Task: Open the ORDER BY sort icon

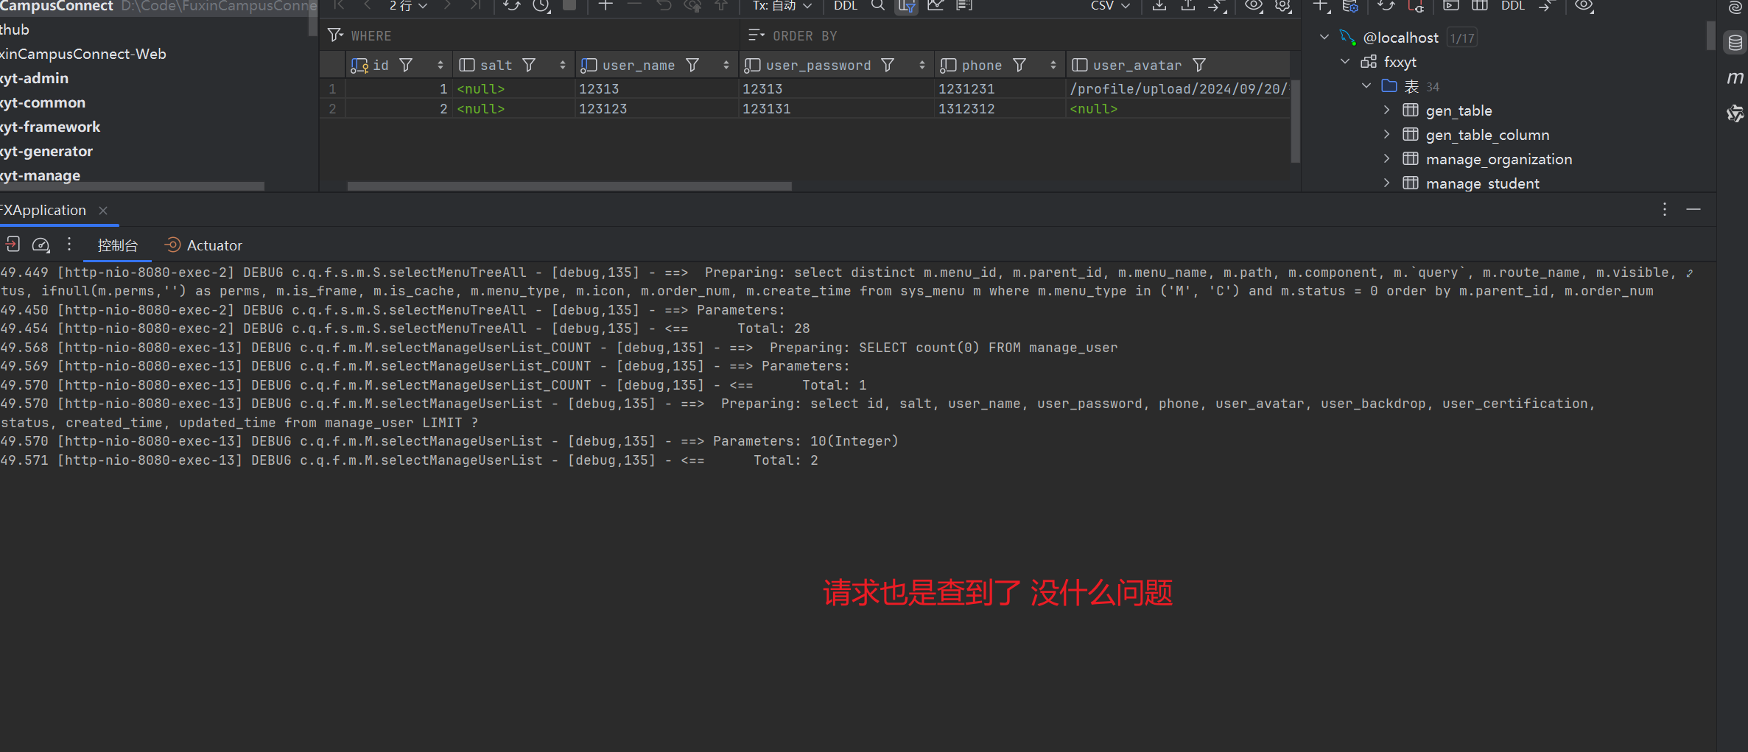Action: 757,35
